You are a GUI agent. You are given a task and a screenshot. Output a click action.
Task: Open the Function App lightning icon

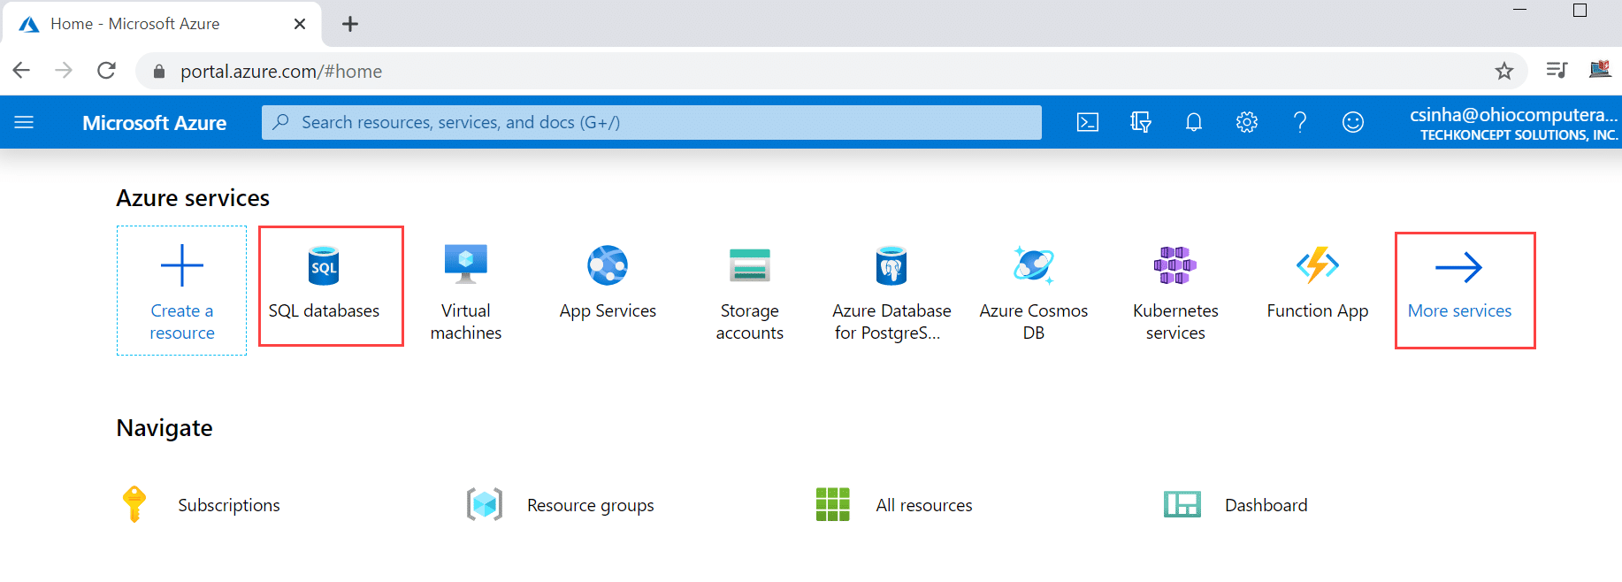[x=1318, y=264]
